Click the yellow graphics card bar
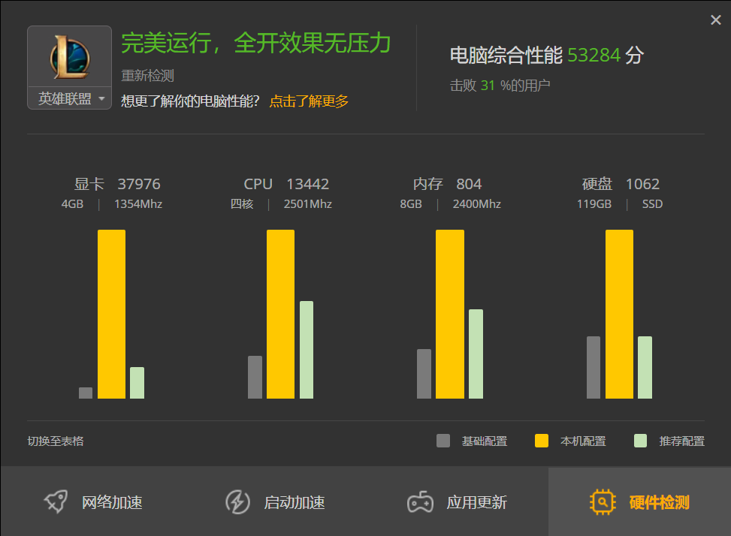This screenshot has height=536, width=731. (111, 314)
